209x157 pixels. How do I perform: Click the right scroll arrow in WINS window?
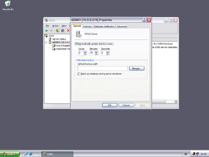(176, 101)
